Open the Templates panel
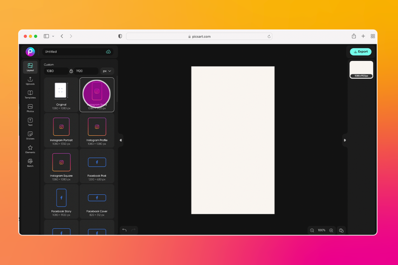 click(30, 95)
